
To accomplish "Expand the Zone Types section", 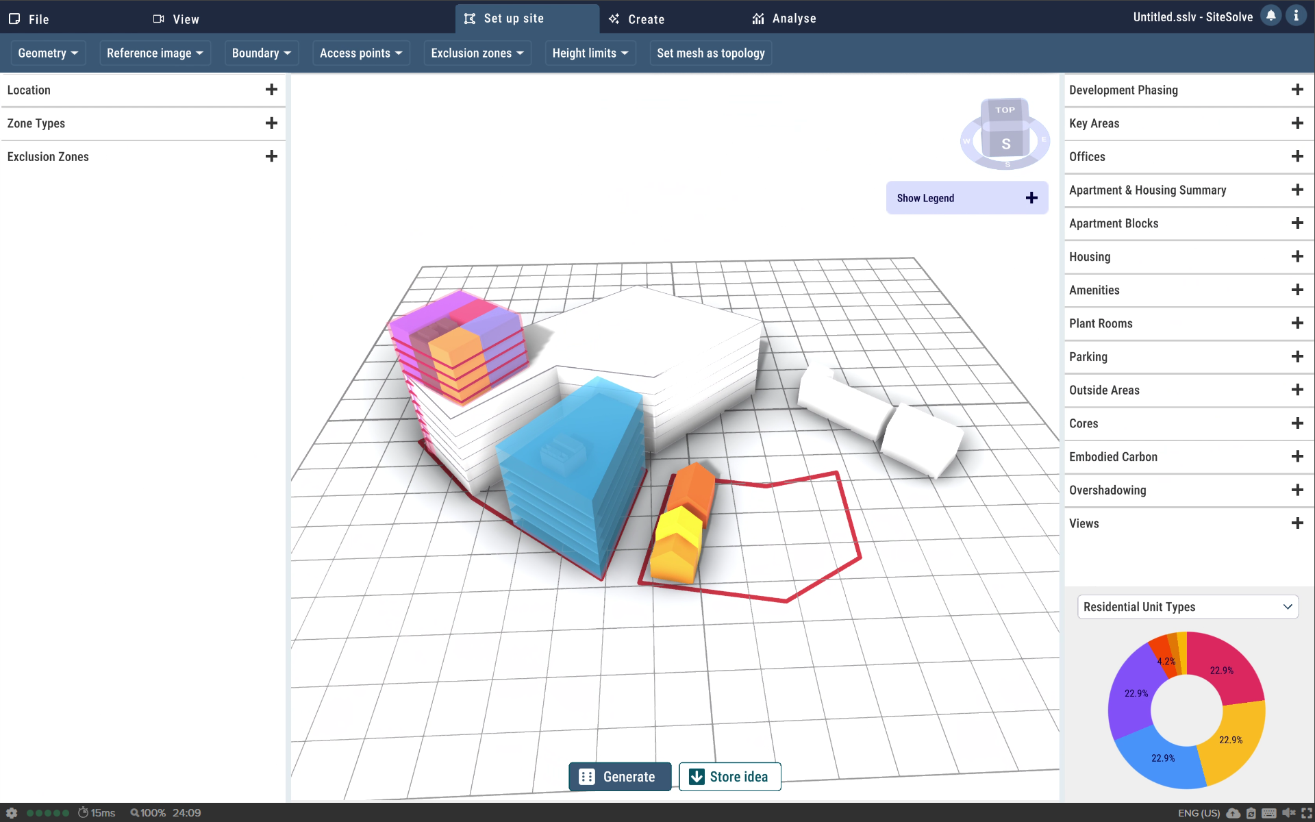I will click(x=271, y=123).
